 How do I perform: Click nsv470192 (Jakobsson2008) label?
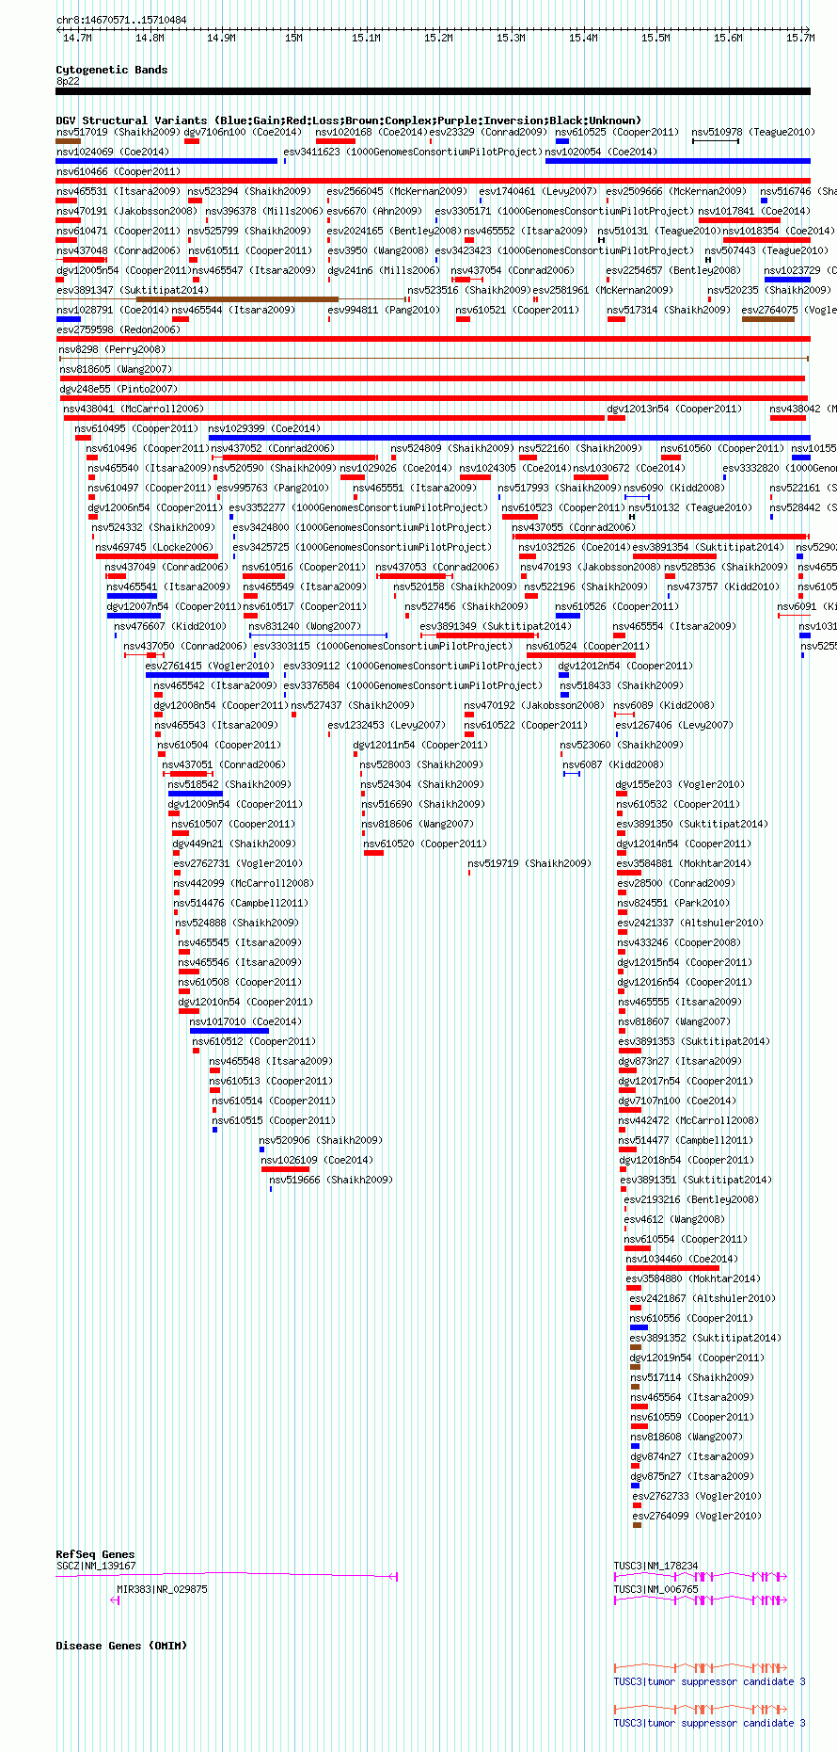click(534, 705)
